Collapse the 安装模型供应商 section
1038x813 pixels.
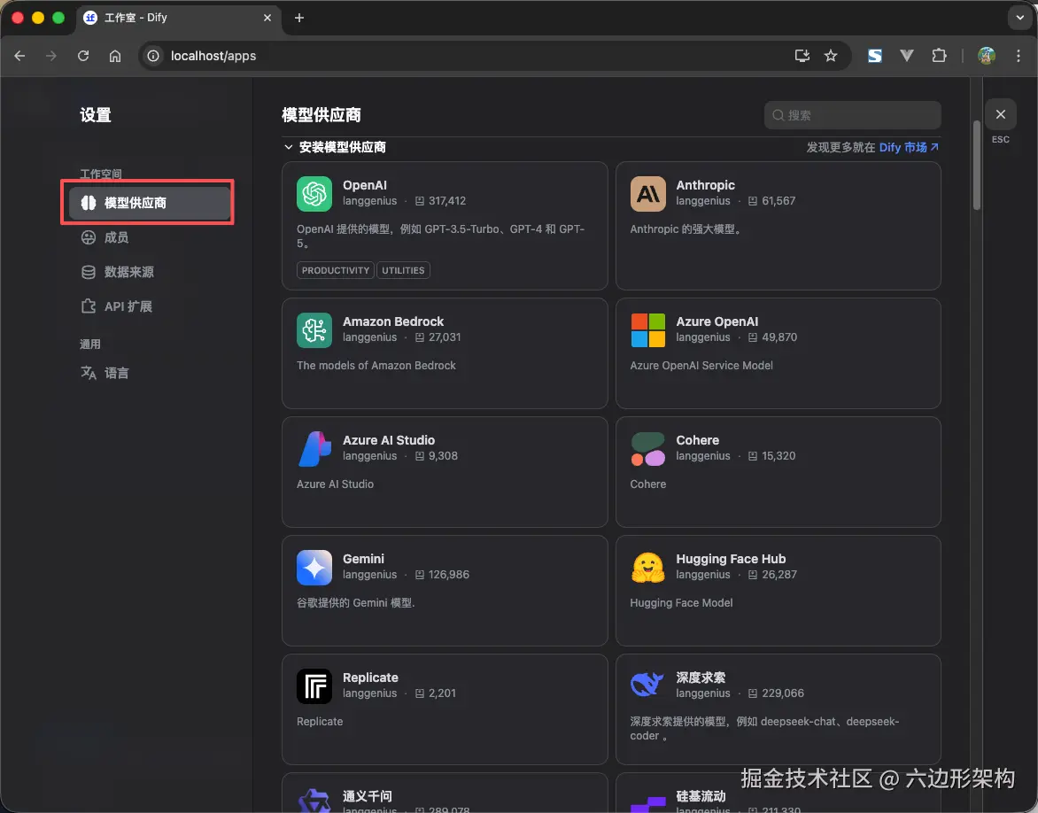click(x=289, y=147)
